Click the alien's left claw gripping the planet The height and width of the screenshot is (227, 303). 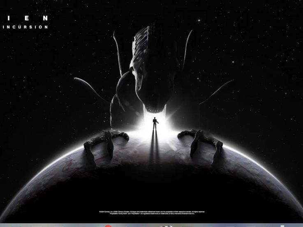click(106, 142)
